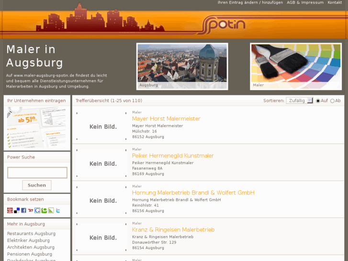348x261 pixels.
Task: Click address '86152 Augsburg'
Action: tap(148, 137)
